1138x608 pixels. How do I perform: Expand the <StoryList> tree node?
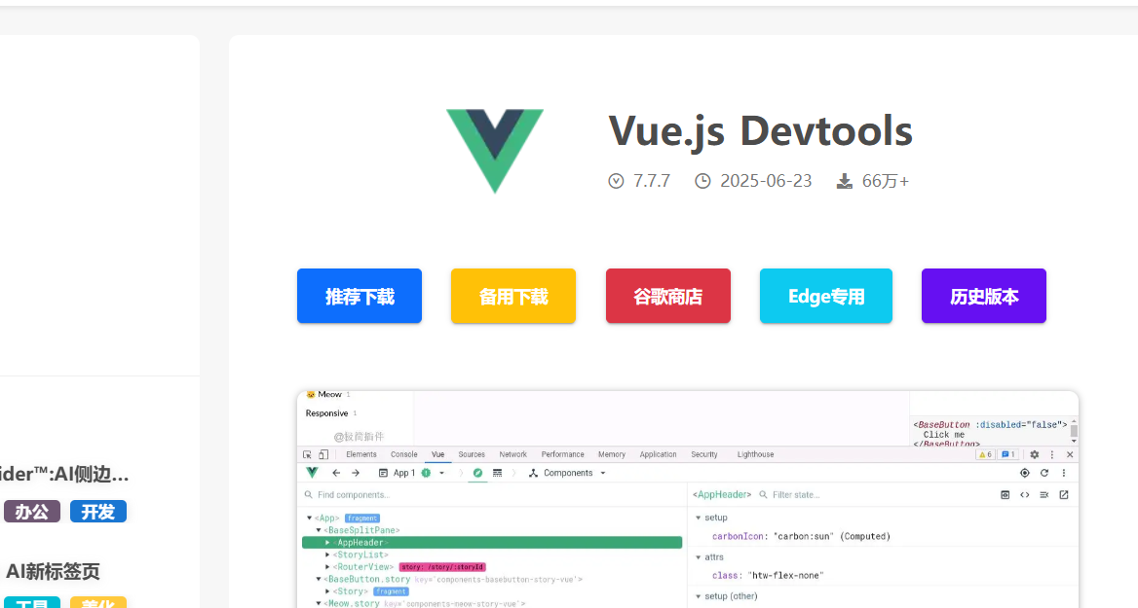coord(327,554)
